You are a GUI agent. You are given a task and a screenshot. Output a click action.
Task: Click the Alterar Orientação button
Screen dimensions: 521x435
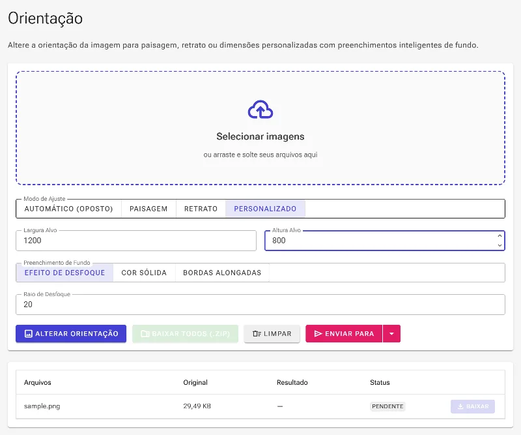pos(71,333)
